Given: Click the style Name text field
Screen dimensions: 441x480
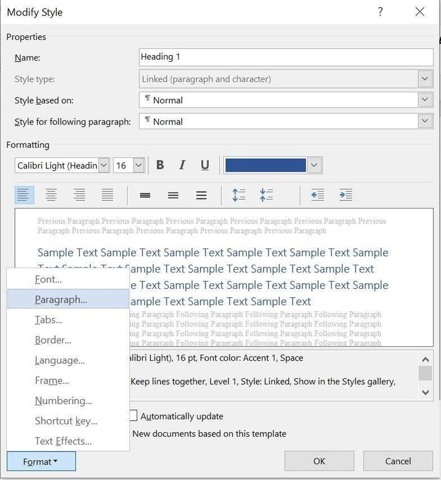Looking at the screenshot, I should [286, 57].
